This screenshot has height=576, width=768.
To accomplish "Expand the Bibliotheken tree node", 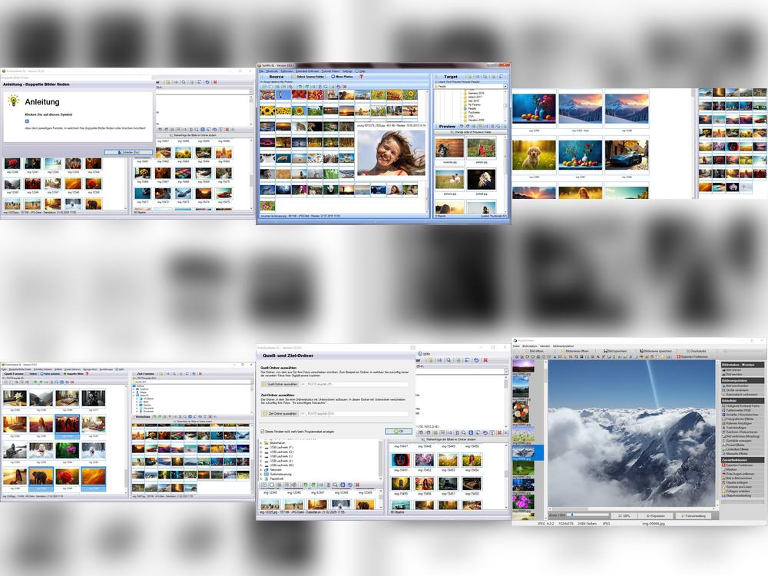I will [261, 443].
